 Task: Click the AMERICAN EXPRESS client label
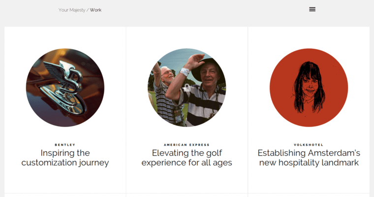[x=187, y=145]
